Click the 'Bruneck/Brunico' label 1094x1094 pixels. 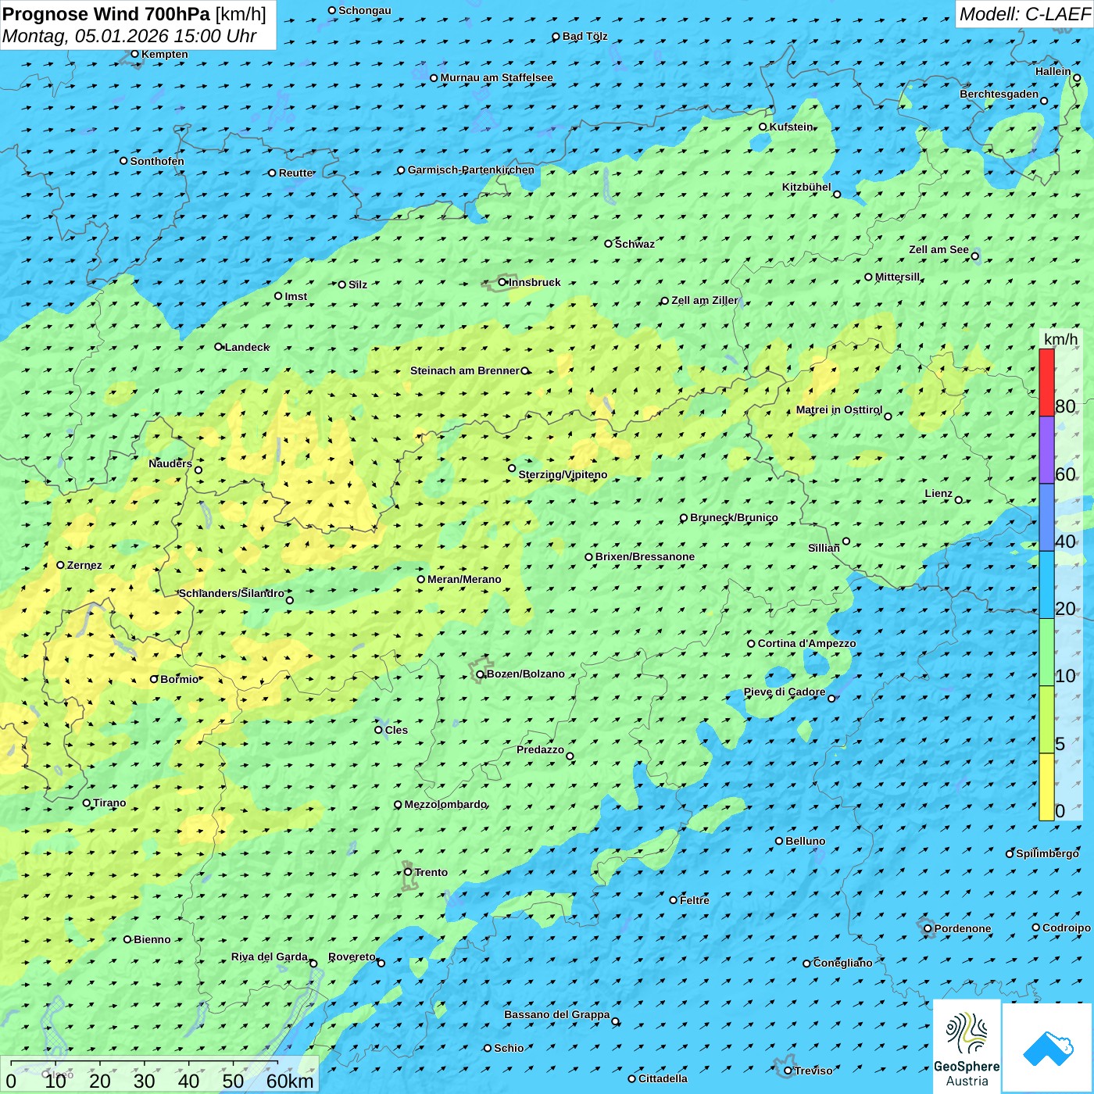coord(734,517)
